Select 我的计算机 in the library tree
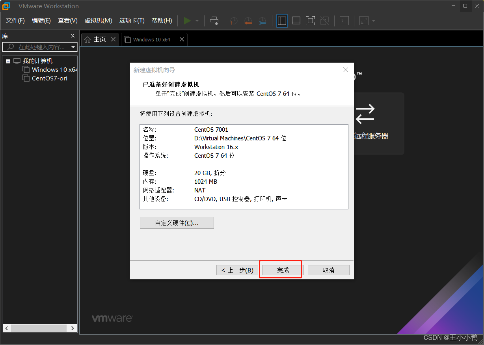Viewport: 484px width, 345px height. (37, 61)
